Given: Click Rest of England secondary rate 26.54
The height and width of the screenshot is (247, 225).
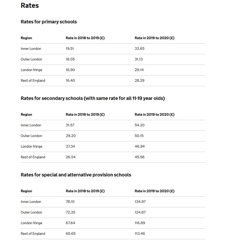Looking at the screenshot, I should (71, 157).
